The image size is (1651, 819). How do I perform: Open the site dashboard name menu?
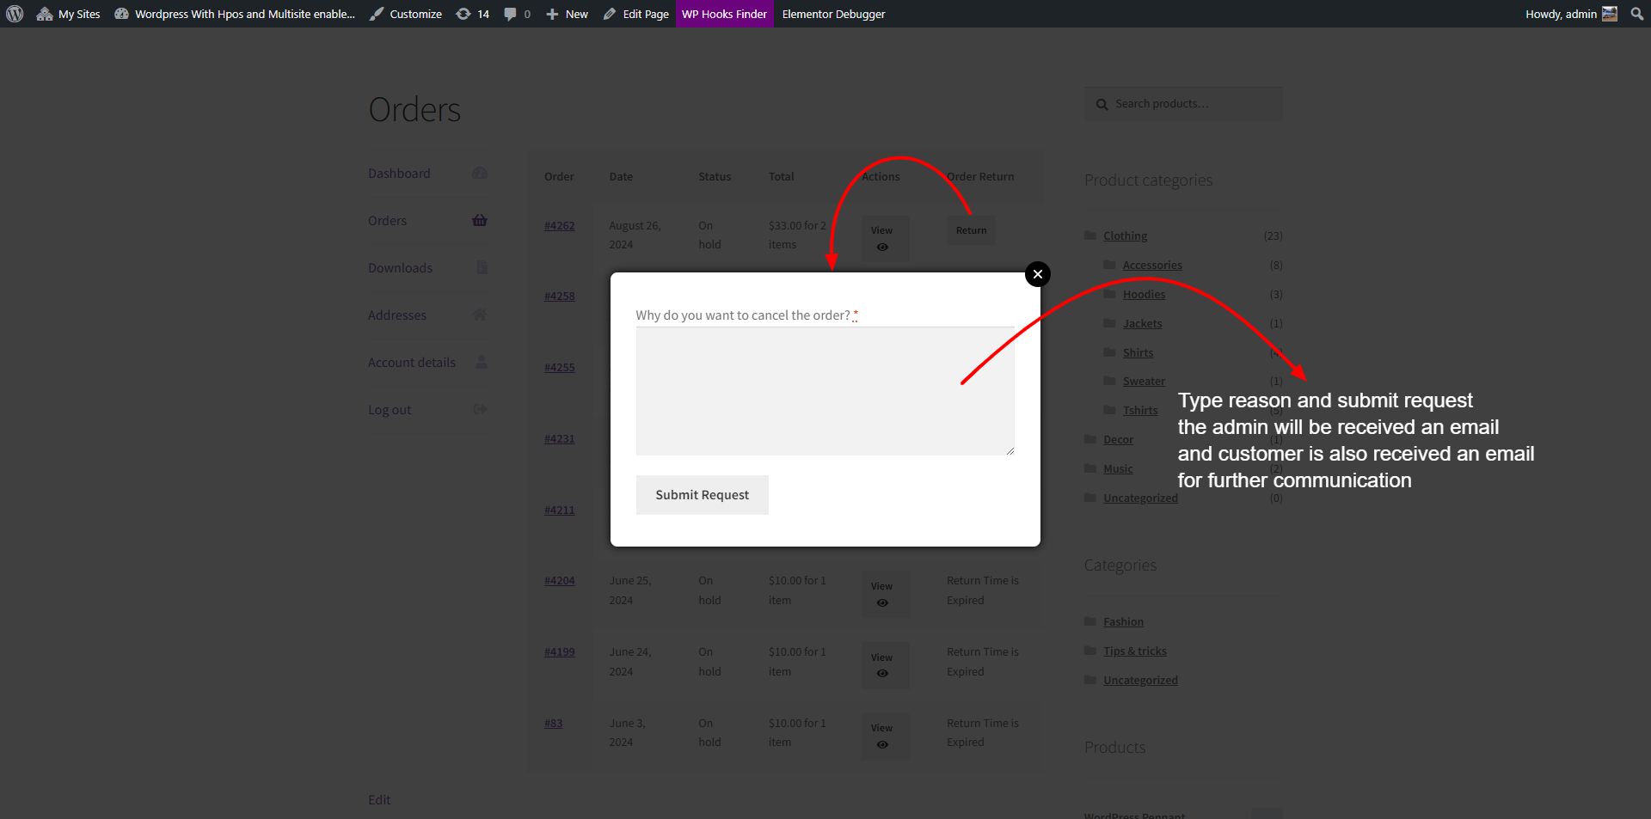pos(234,14)
